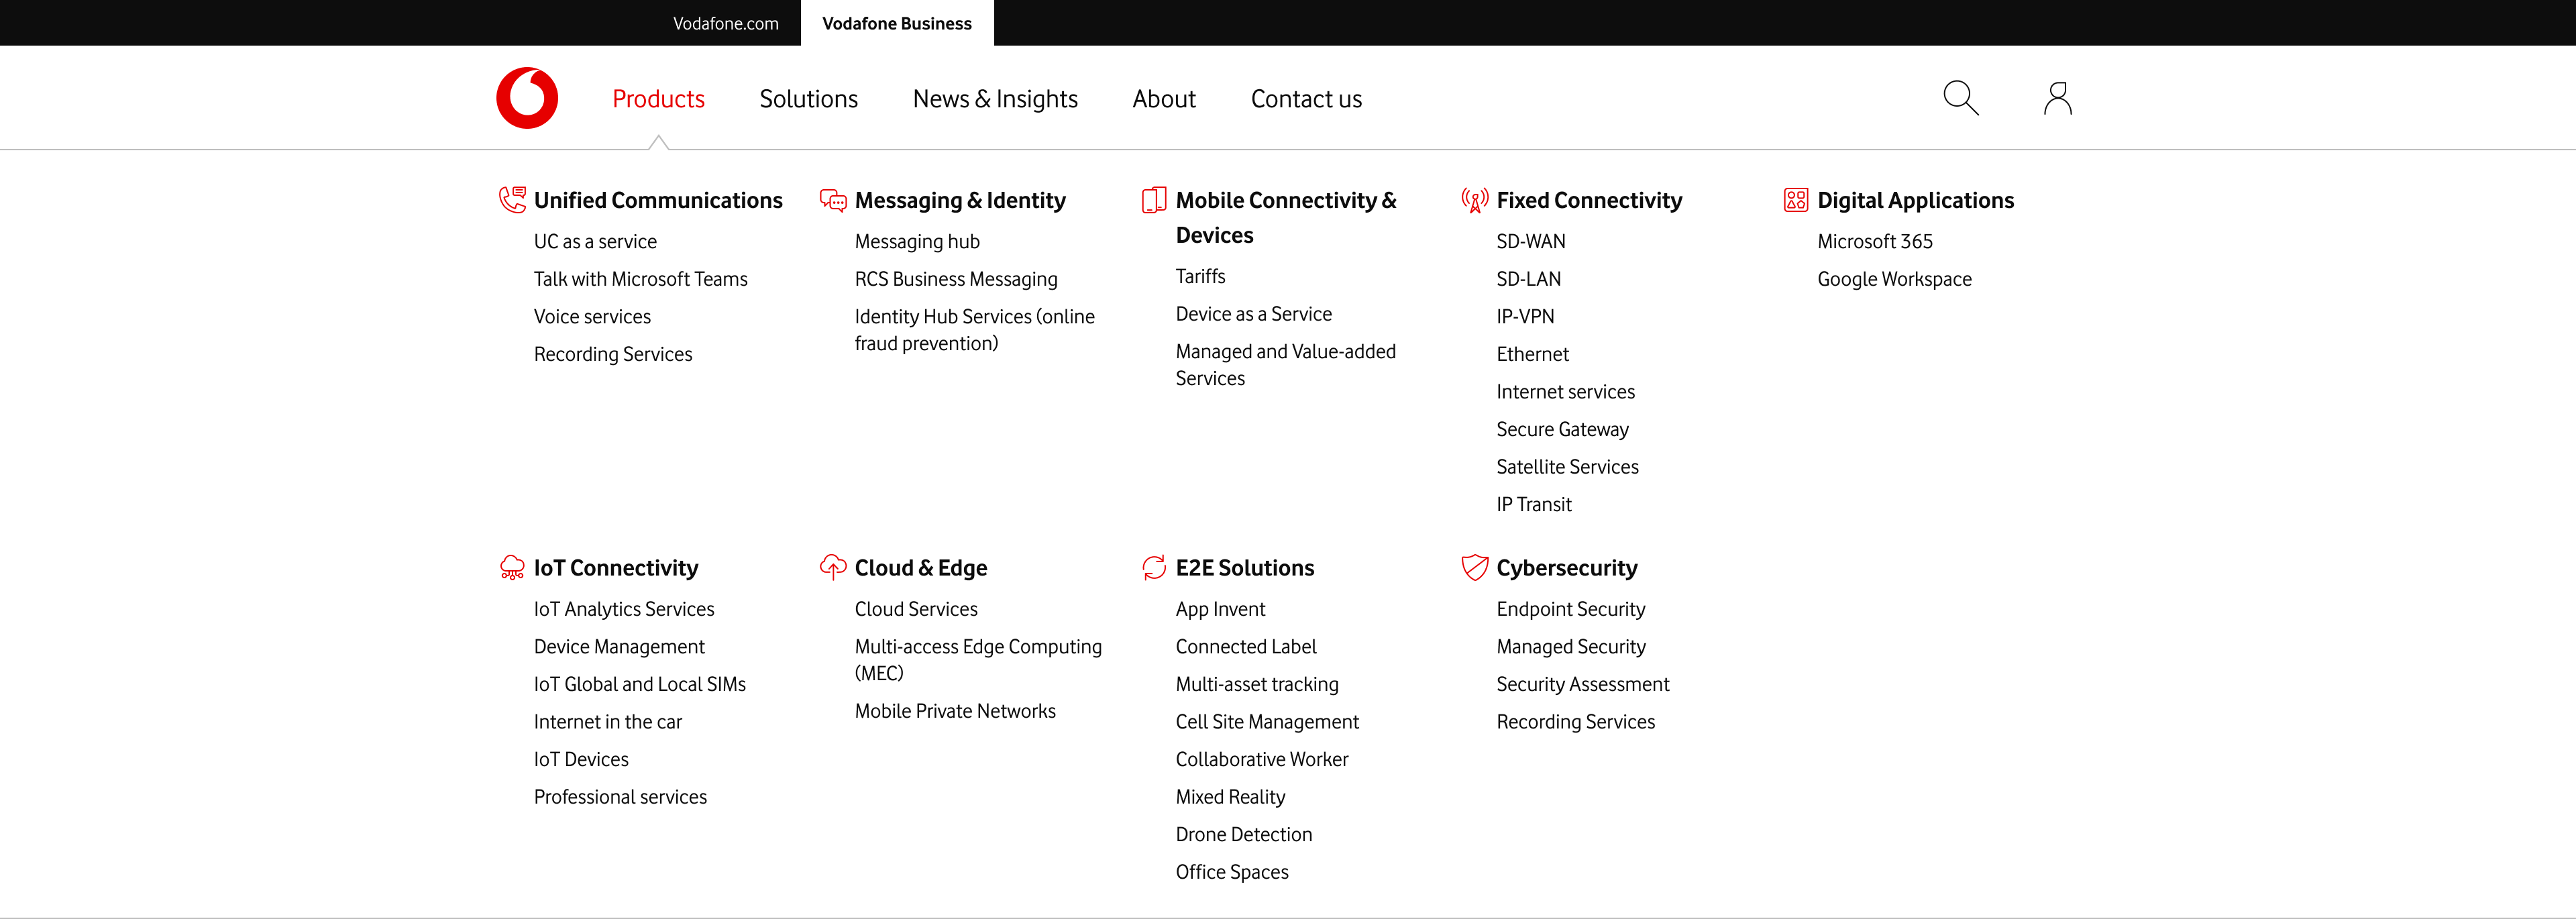
Task: Click the Fixed Connectivity antenna icon
Action: (x=1474, y=200)
